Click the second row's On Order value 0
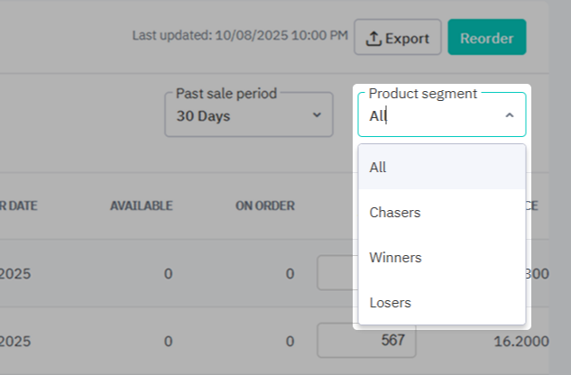 (x=290, y=342)
